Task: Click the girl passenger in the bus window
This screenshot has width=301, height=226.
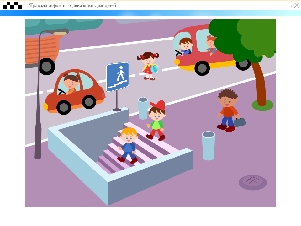Action: (x=211, y=45)
